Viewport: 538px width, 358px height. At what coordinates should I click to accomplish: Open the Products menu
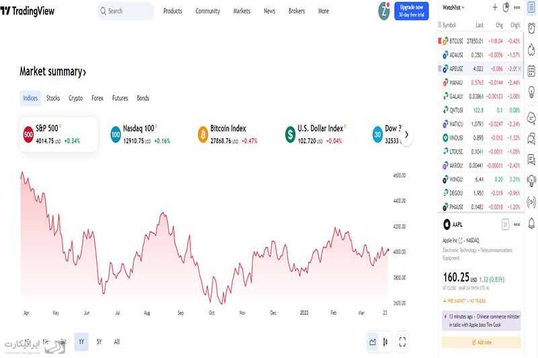point(173,11)
